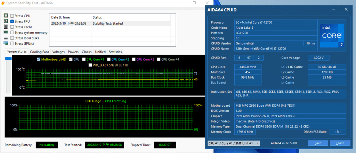Click the Test Started timestamp readout
Screen dimensions: 356x153
pos(104,145)
